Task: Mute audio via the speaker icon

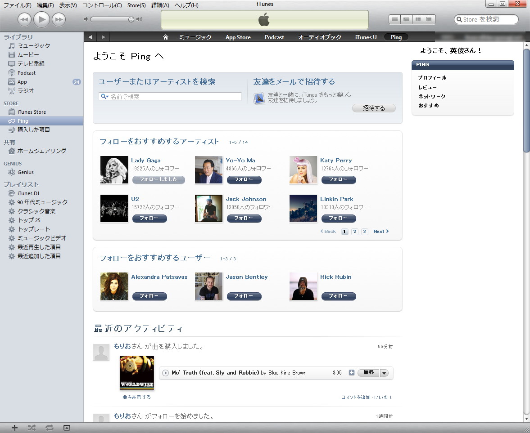Action: (x=86, y=19)
